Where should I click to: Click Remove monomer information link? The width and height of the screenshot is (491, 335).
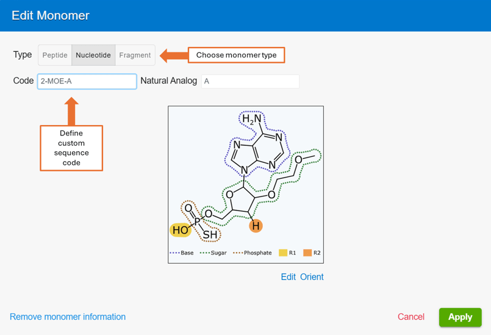[x=68, y=317]
